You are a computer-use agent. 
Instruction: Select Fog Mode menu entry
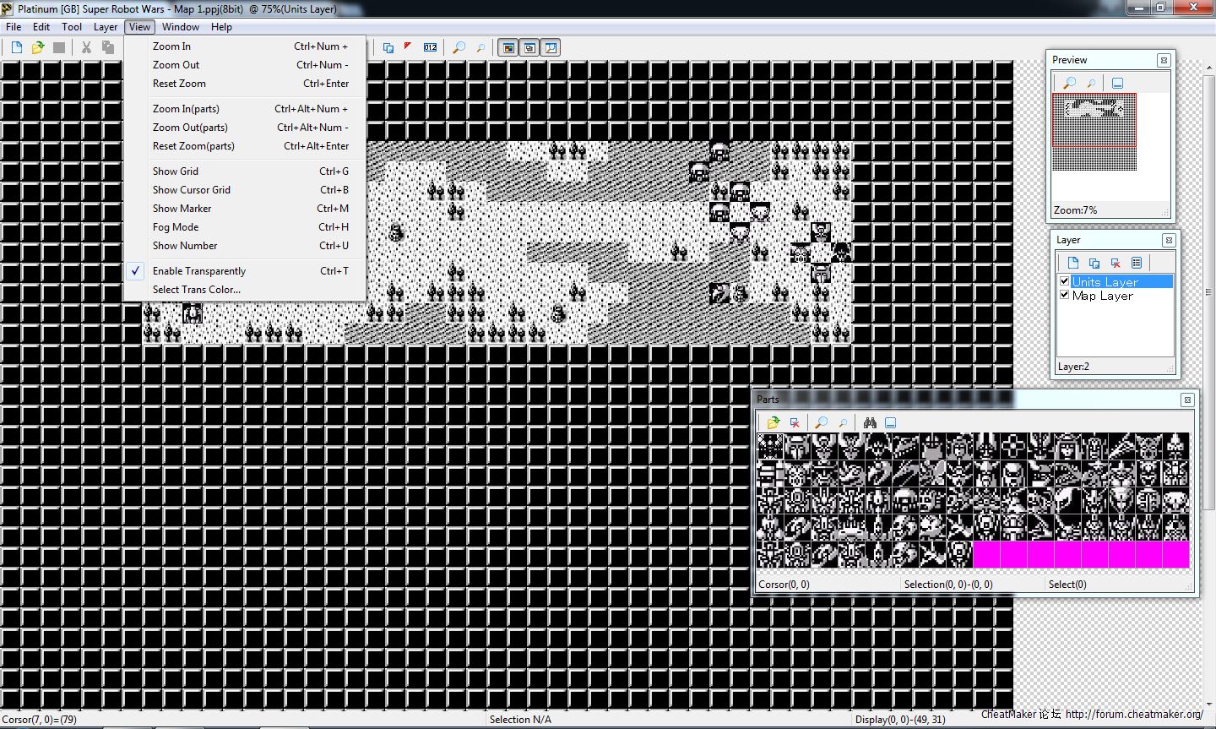(176, 227)
